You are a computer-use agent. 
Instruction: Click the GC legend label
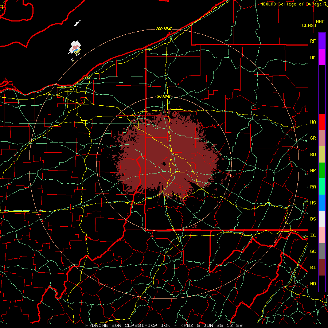313,251
